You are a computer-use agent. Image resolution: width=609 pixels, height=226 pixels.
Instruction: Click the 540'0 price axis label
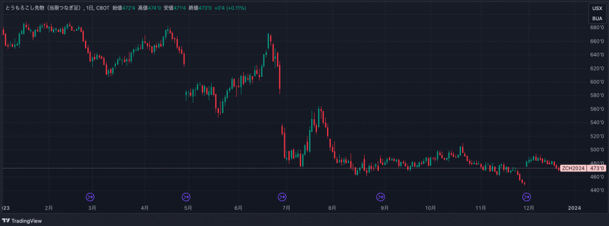click(x=597, y=123)
